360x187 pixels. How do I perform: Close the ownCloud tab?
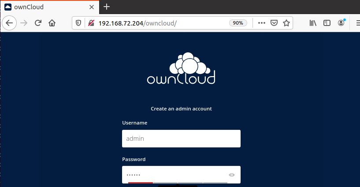point(92,7)
